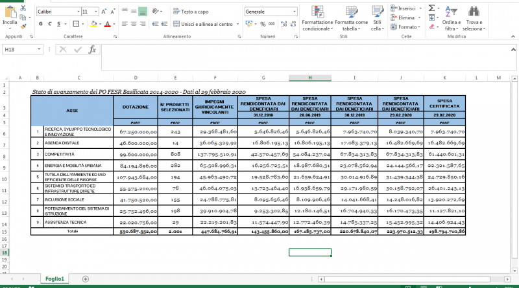Add new sheet with plus button
This screenshot has width=519, height=288.
coord(86,279)
